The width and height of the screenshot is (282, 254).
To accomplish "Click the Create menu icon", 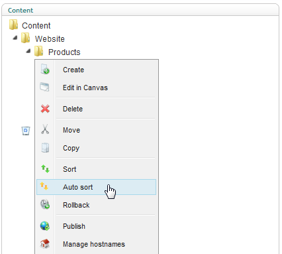I will (x=45, y=69).
